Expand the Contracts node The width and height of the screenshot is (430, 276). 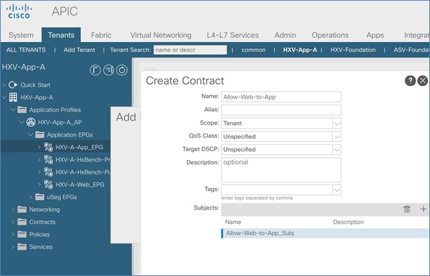[13, 222]
